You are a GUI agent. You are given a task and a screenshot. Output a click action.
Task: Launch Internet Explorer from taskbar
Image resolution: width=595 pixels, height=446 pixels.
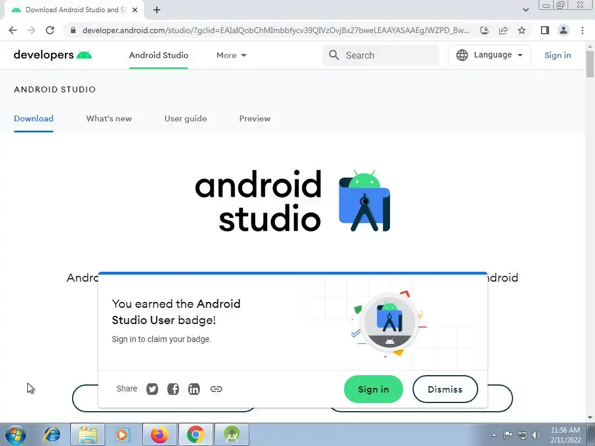coord(52,434)
